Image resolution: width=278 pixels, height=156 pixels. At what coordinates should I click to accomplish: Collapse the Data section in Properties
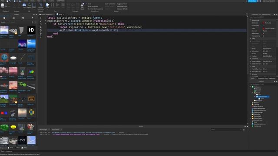point(251,39)
